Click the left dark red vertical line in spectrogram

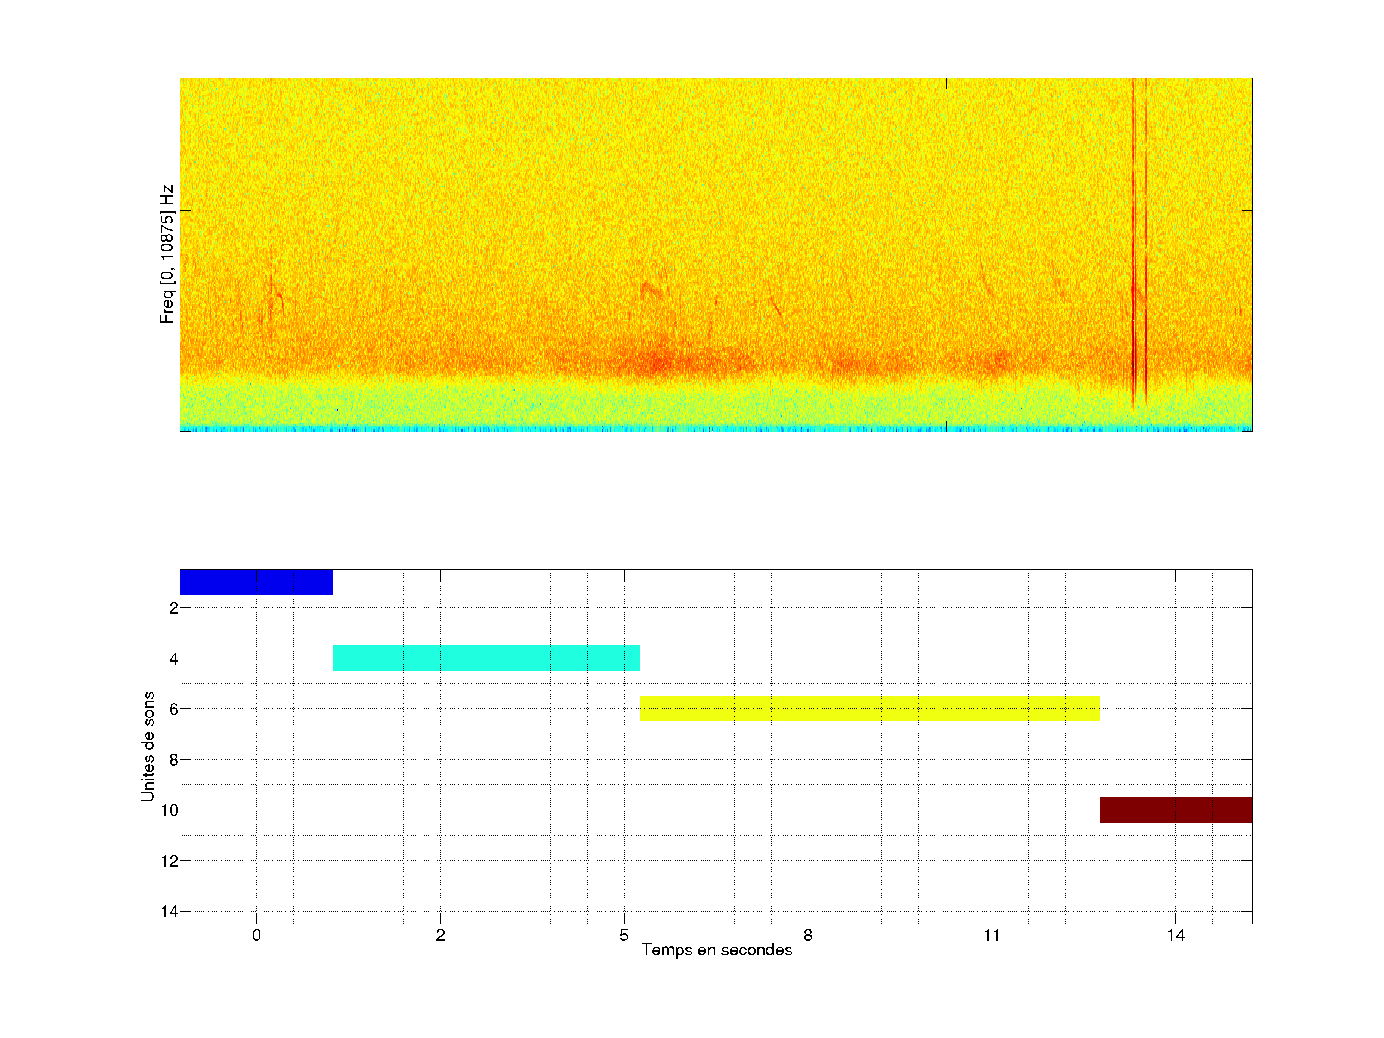pyautogui.click(x=1133, y=250)
